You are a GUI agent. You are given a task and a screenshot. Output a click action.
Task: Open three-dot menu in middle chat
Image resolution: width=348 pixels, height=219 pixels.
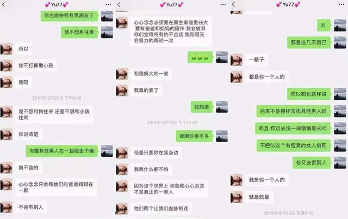(x=223, y=5)
